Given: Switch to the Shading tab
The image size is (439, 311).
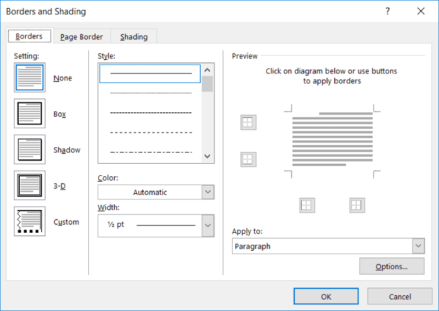Looking at the screenshot, I should (134, 37).
